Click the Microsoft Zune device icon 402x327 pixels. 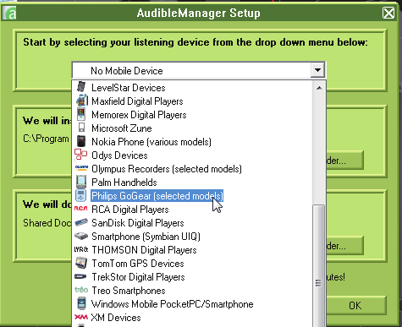81,128
